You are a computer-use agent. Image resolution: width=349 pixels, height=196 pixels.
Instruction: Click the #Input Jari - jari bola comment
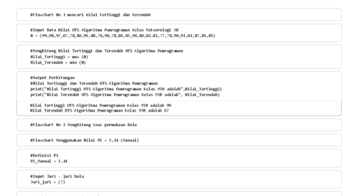[x=57, y=176]
